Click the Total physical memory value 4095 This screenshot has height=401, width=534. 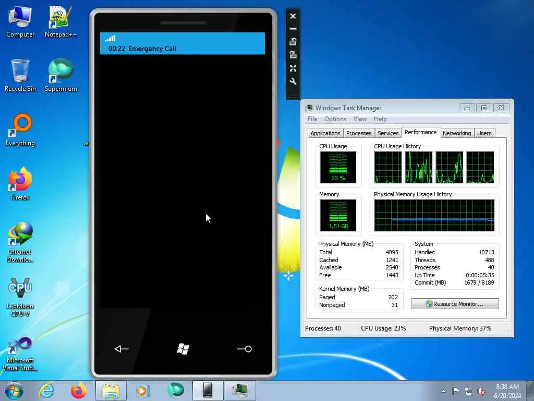392,252
